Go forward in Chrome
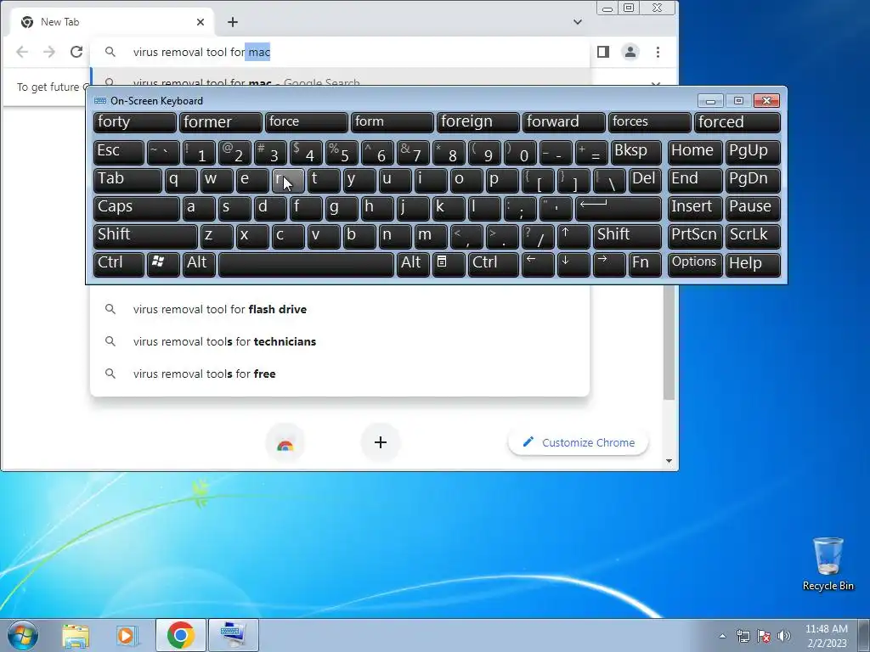Image resolution: width=870 pixels, height=652 pixels. tap(48, 52)
